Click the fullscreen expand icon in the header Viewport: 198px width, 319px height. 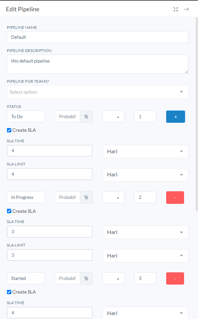[176, 9]
